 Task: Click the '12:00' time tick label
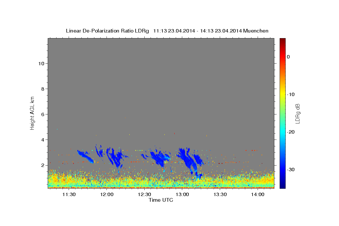tap(107, 194)
